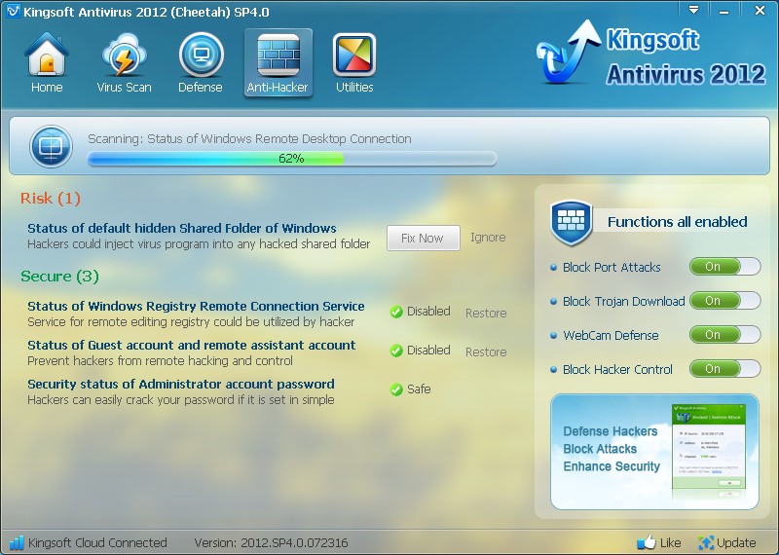The height and width of the screenshot is (555, 779).
Task: Click the Block Port Attacks label
Action: click(x=612, y=268)
